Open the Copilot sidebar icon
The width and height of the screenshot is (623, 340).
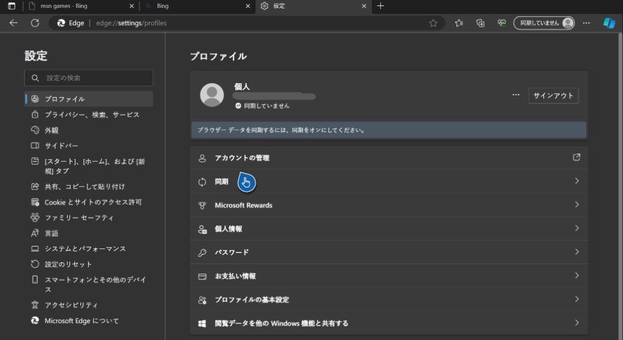pyautogui.click(x=609, y=23)
